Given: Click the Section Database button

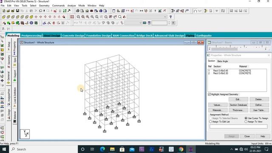Looking at the screenshot, I should coord(238,105).
